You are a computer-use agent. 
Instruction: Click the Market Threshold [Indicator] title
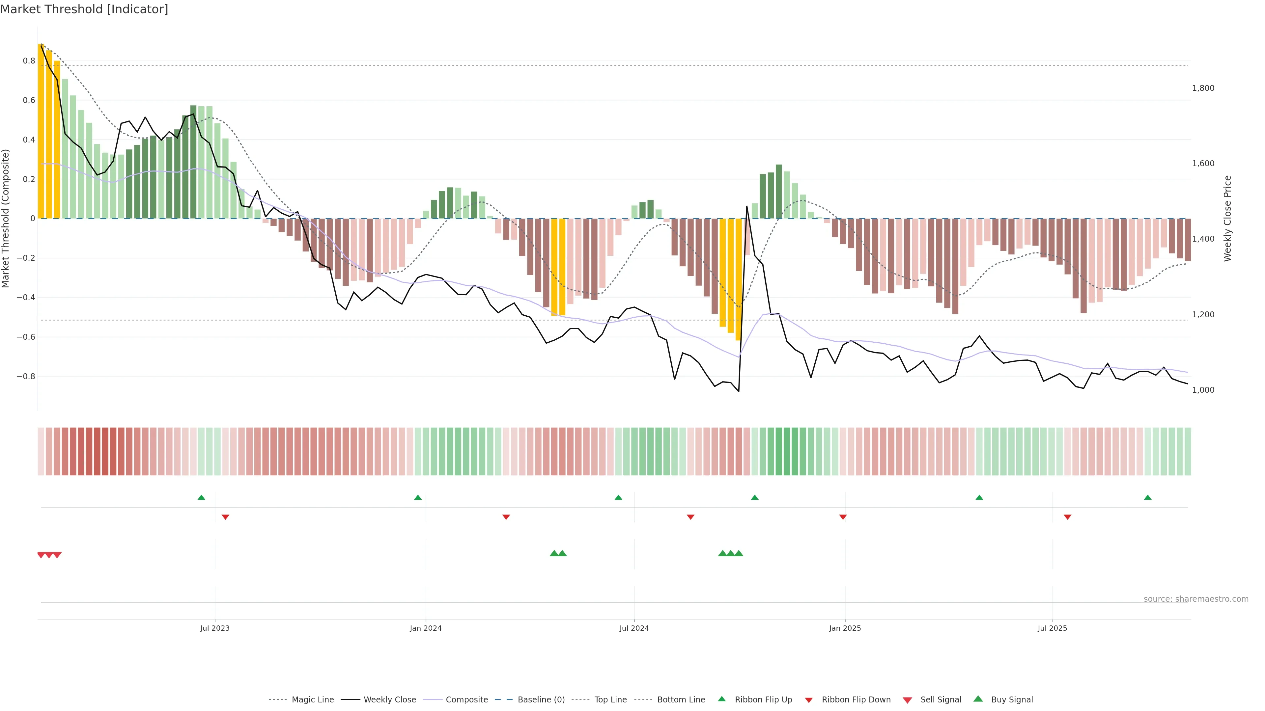(x=84, y=9)
